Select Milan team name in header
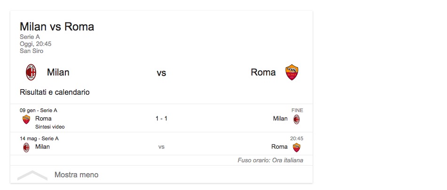The image size is (447, 190). tap(58, 72)
